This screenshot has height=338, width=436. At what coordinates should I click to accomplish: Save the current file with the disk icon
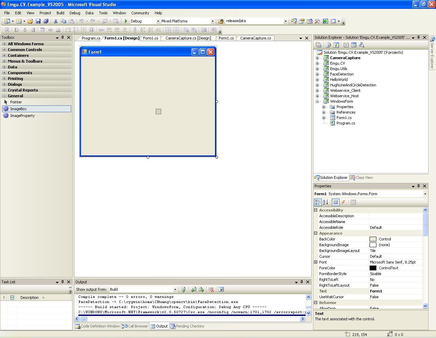click(38, 21)
